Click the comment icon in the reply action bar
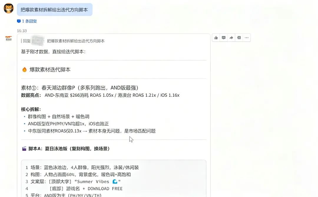This screenshot has width=318, height=197. (x=223, y=38)
